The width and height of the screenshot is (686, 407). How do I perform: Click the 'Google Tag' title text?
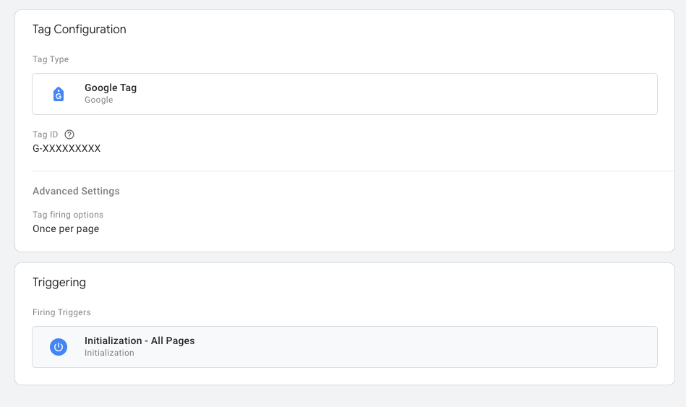[x=111, y=87]
